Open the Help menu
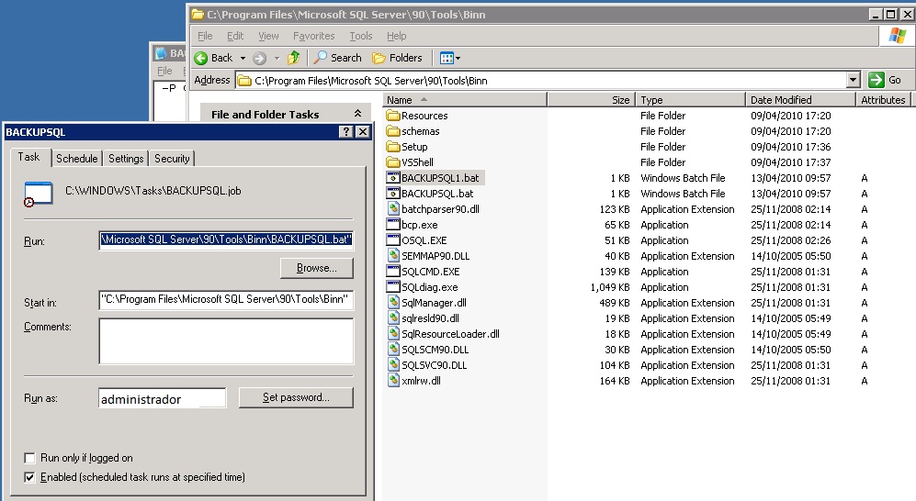This screenshot has width=916, height=501. click(396, 36)
